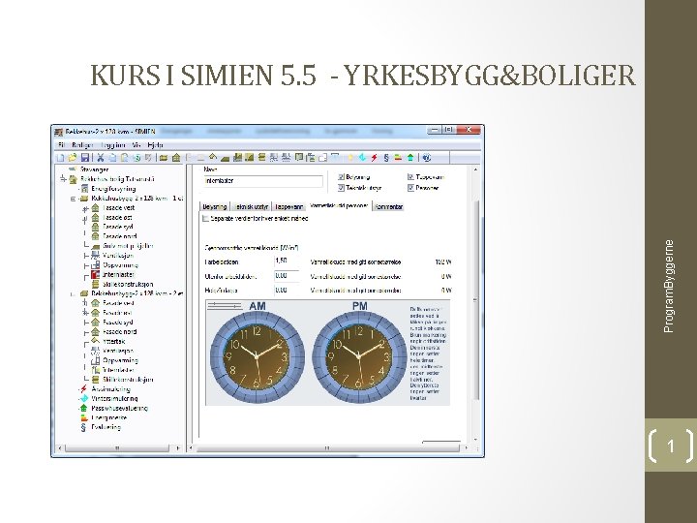This screenshot has height=523, width=697.
Task: Click the Save diskette toolbar icon
Action: [84, 158]
